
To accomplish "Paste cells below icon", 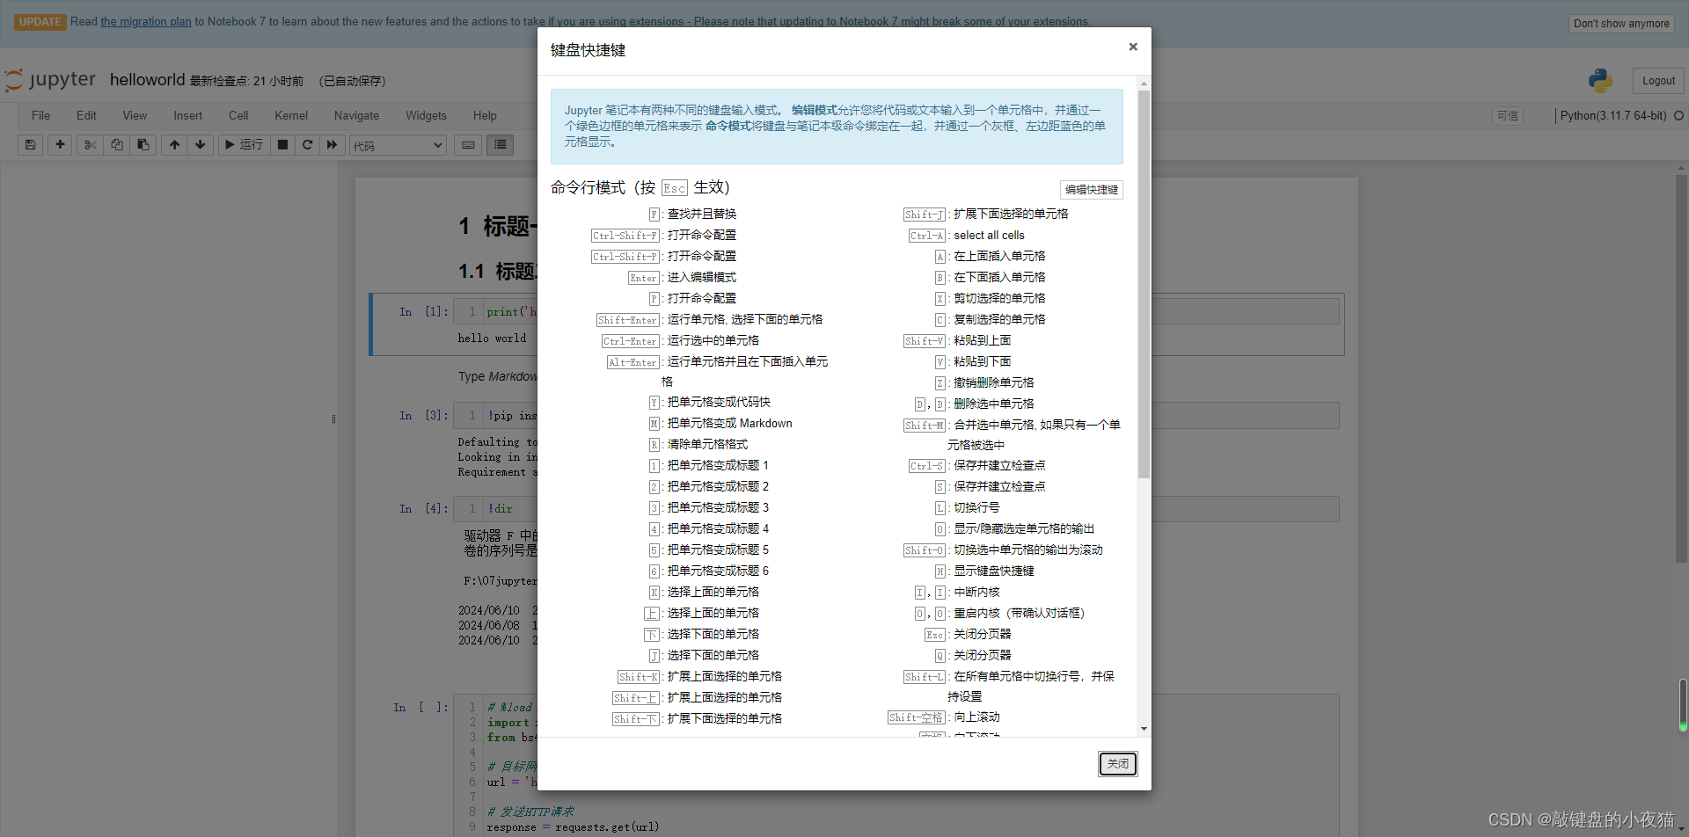I will coord(143,145).
